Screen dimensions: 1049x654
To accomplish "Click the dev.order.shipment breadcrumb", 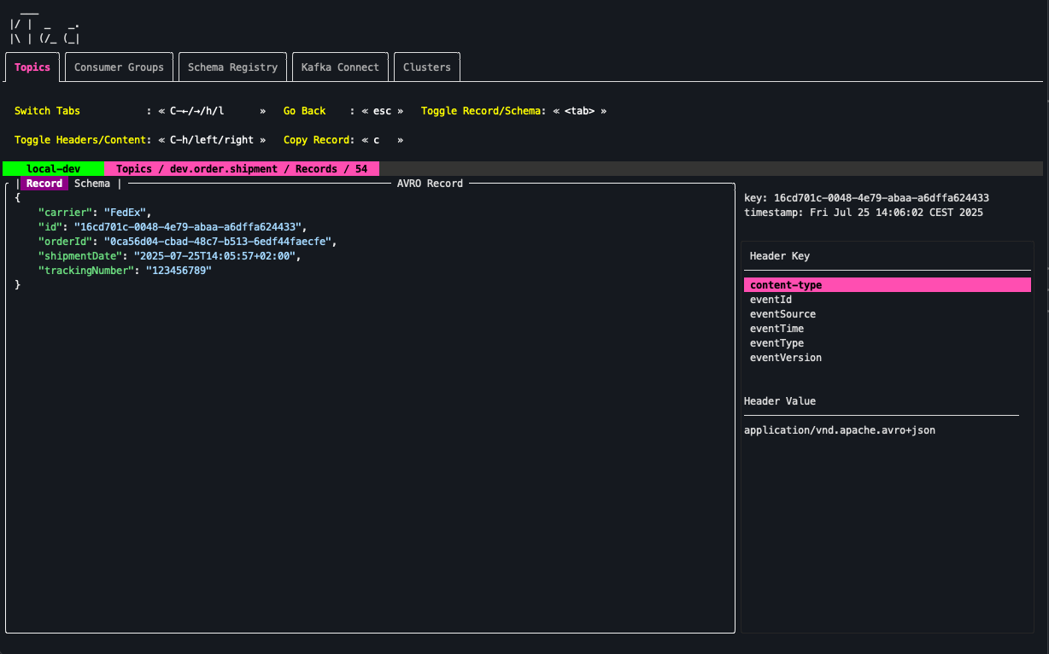I will pos(222,168).
